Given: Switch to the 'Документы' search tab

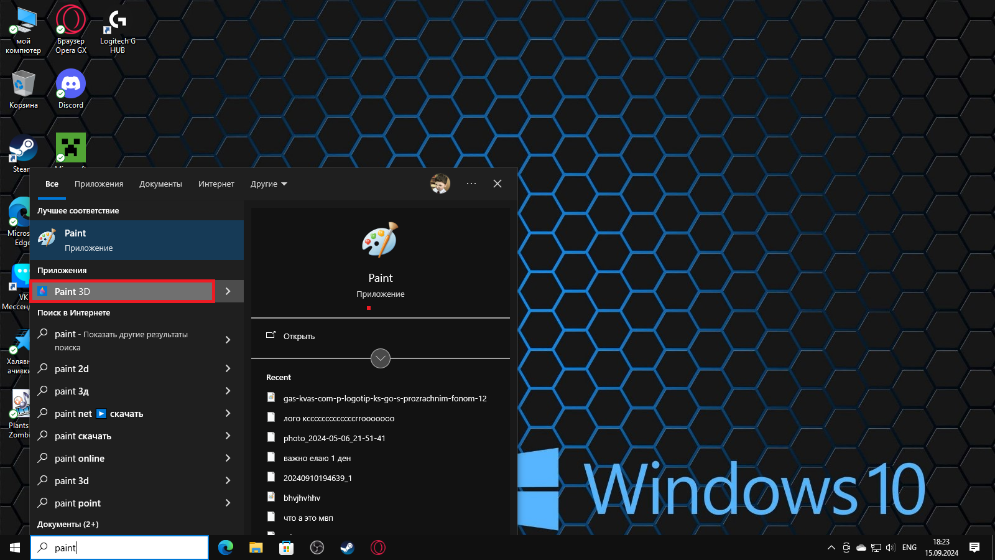Looking at the screenshot, I should (x=160, y=184).
